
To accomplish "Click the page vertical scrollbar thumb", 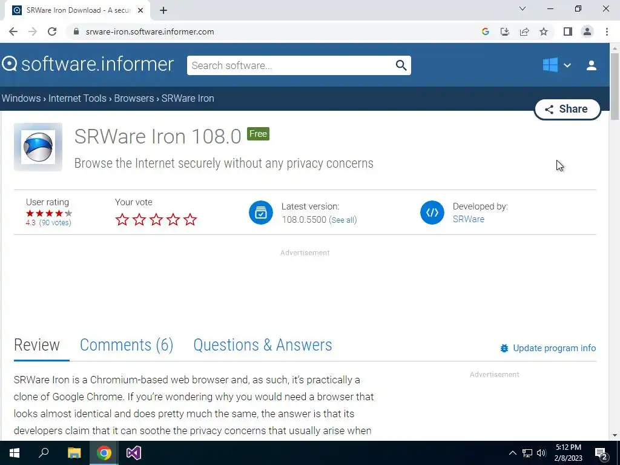I will pos(615,86).
